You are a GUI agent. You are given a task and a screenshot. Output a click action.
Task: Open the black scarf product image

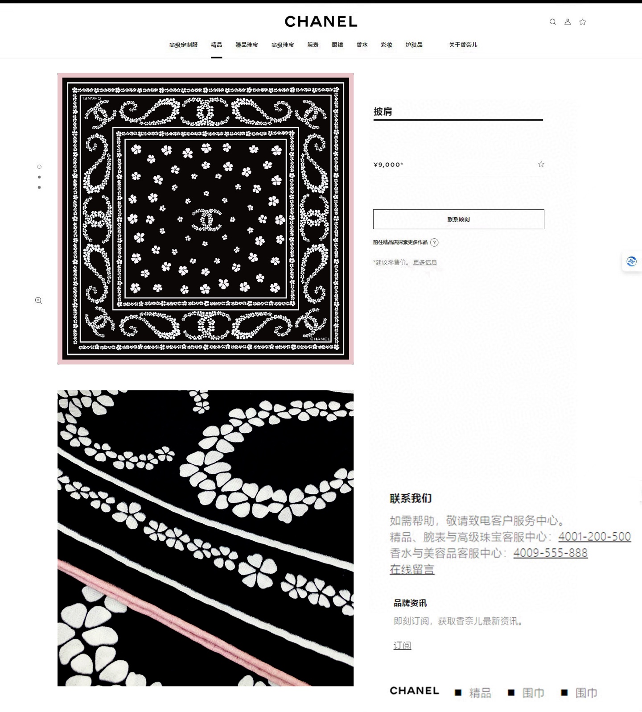[206, 219]
